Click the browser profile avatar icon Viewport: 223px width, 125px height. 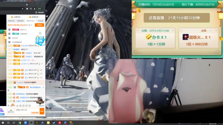click(x=35, y=9)
